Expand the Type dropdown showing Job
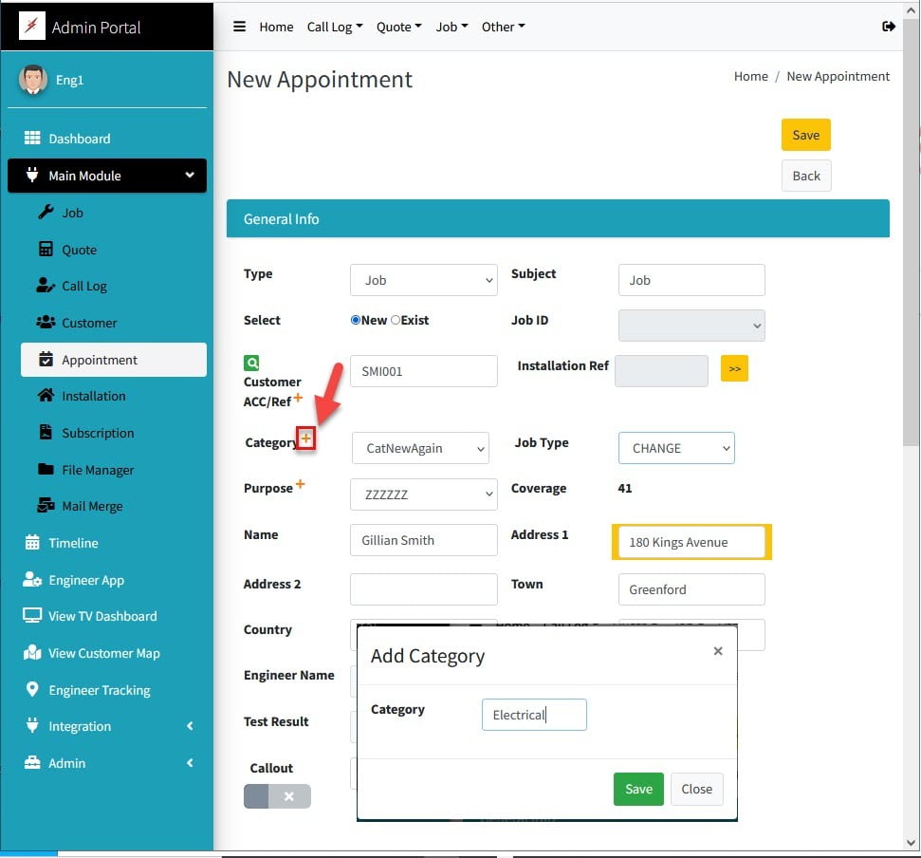 [x=423, y=280]
